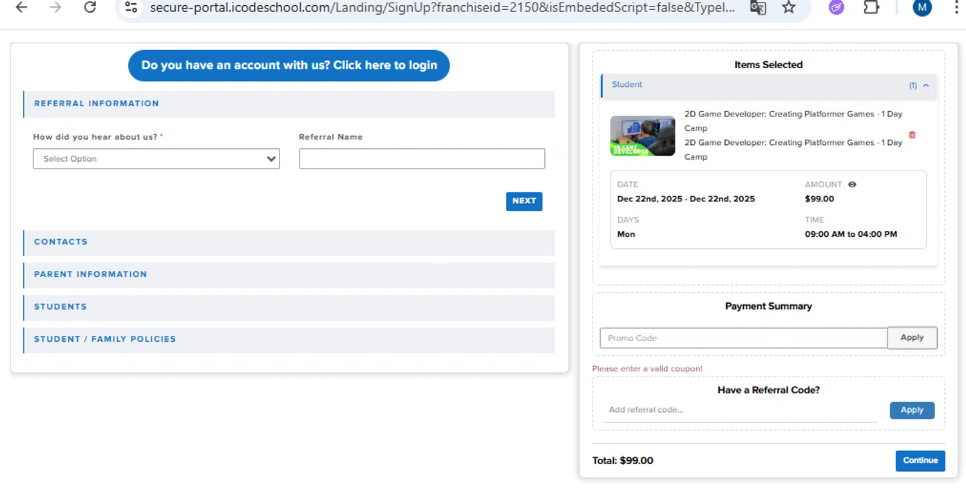Viewport: 966px width, 502px height.
Task: Open site information icon in address bar
Action: point(131,8)
